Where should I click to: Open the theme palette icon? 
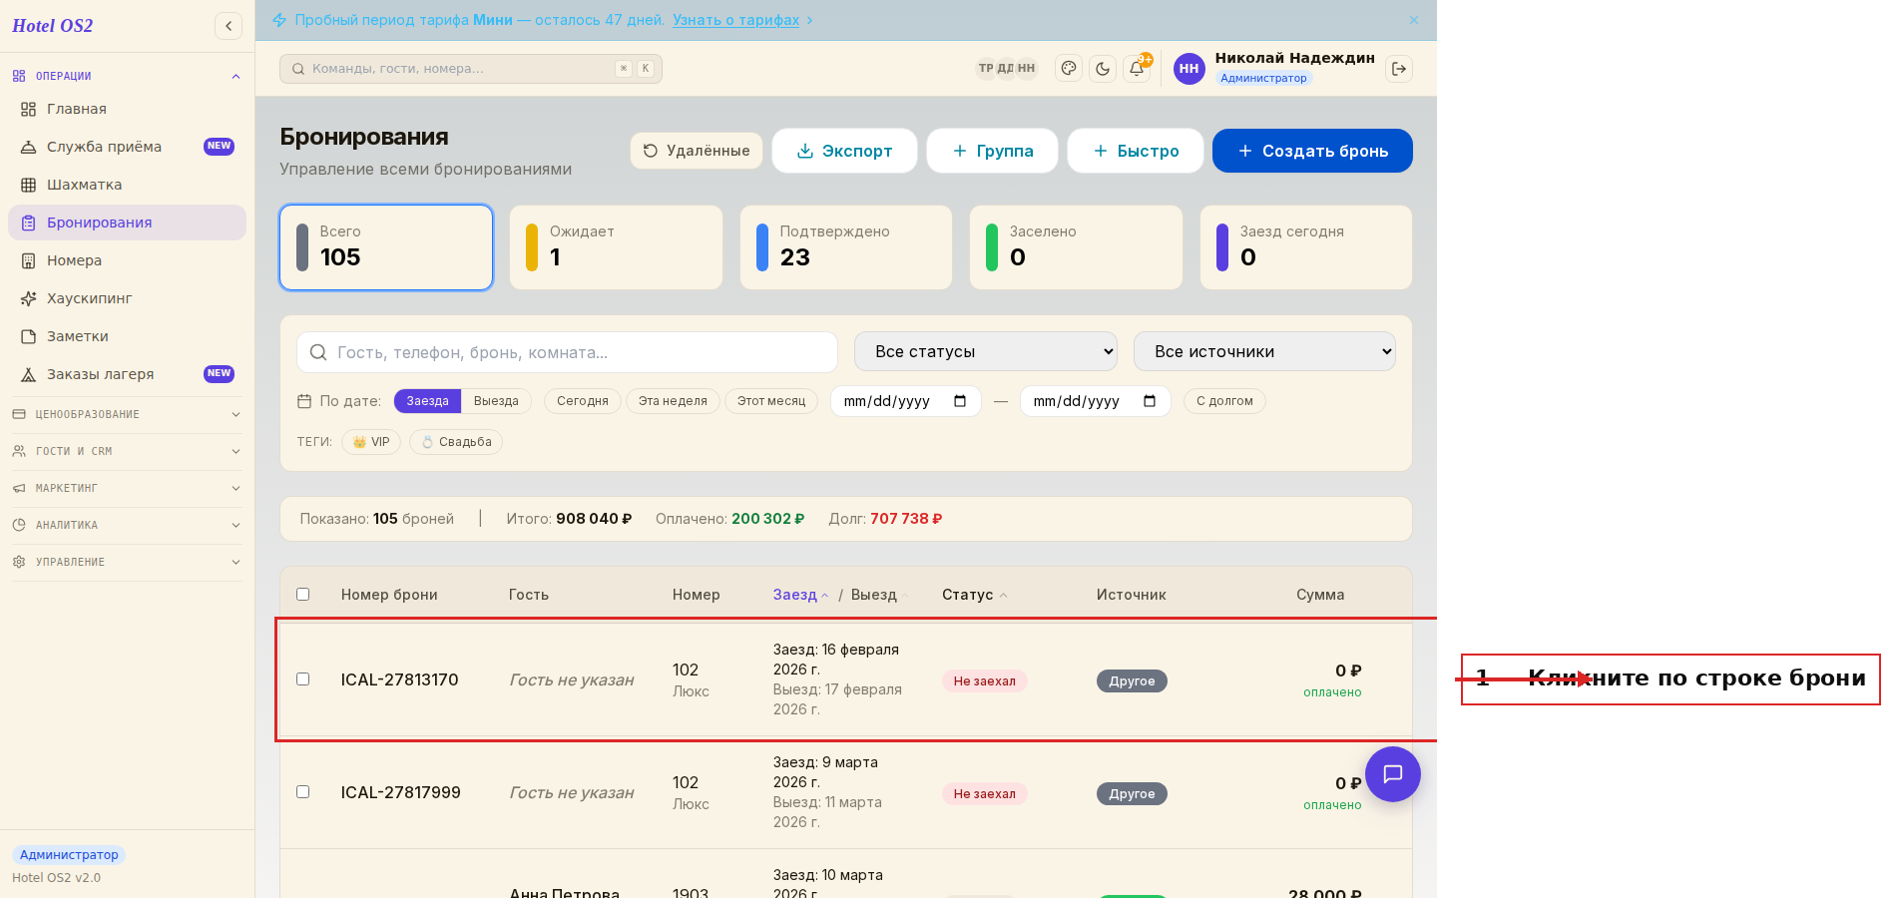pyautogui.click(x=1069, y=69)
